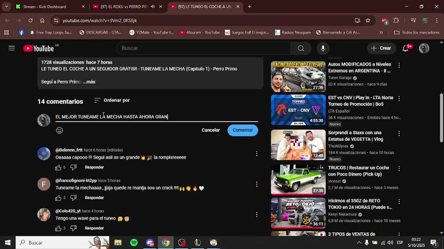Click the page vertical scrollbar
The image size is (444, 249).
[441, 118]
